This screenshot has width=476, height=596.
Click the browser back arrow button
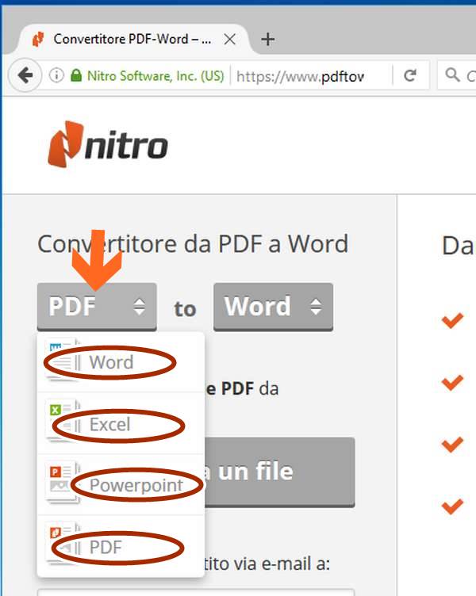tap(25, 75)
